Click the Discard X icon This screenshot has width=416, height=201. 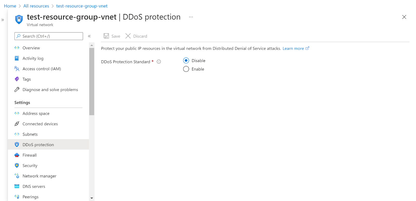coord(128,36)
